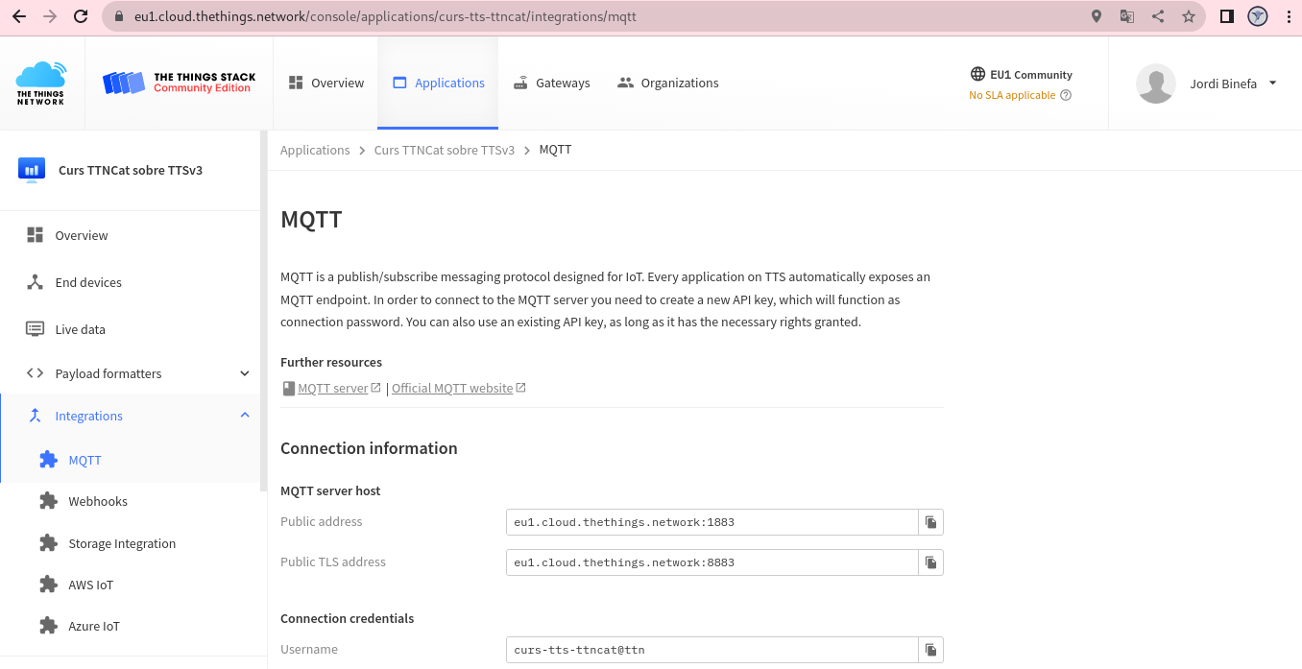Click the padlock site info icon
This screenshot has height=669, width=1302.
point(119,16)
